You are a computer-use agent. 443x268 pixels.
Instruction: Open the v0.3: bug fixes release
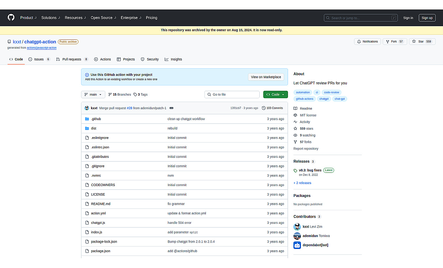[x=310, y=170]
